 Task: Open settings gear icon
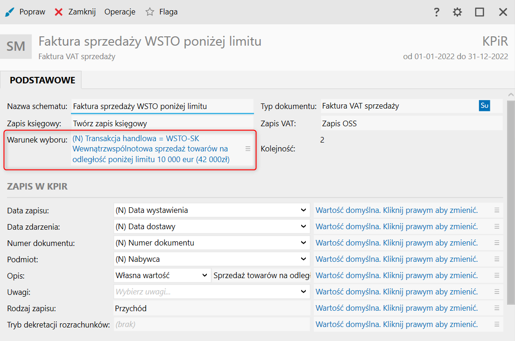pos(458,12)
